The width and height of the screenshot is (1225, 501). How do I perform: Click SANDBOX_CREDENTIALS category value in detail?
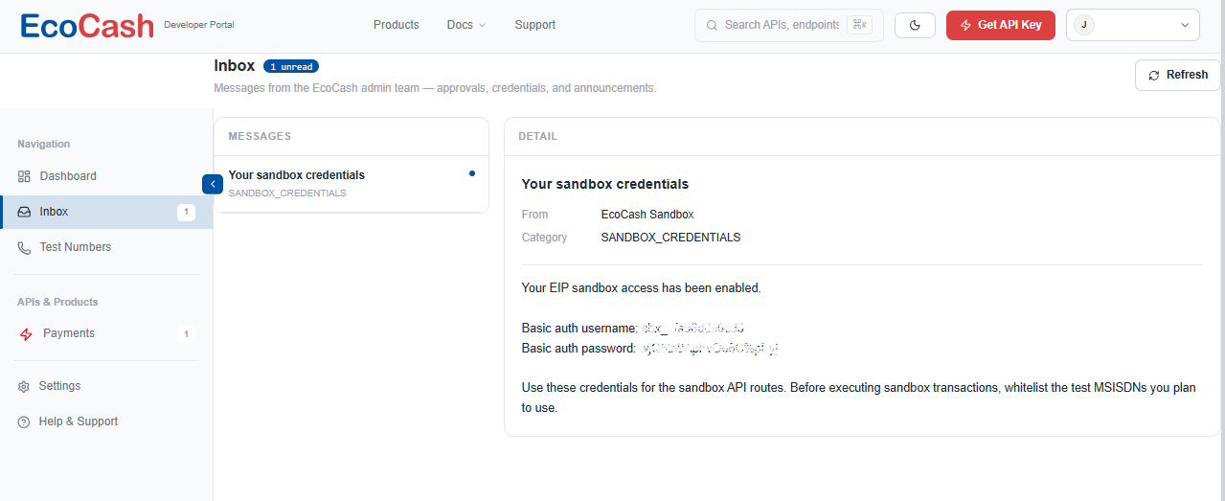670,238
